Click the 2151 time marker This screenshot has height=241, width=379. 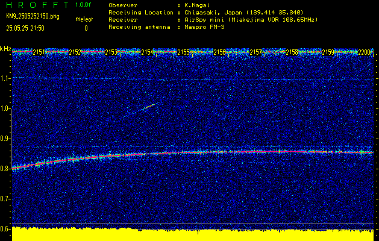point(39,52)
